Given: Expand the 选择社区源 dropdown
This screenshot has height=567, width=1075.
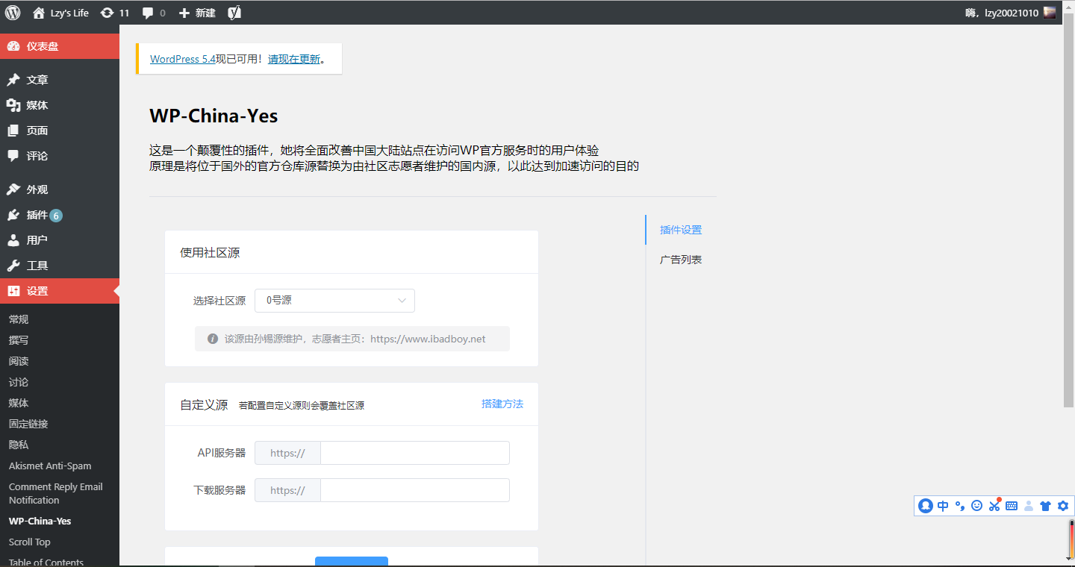Looking at the screenshot, I should (334, 301).
